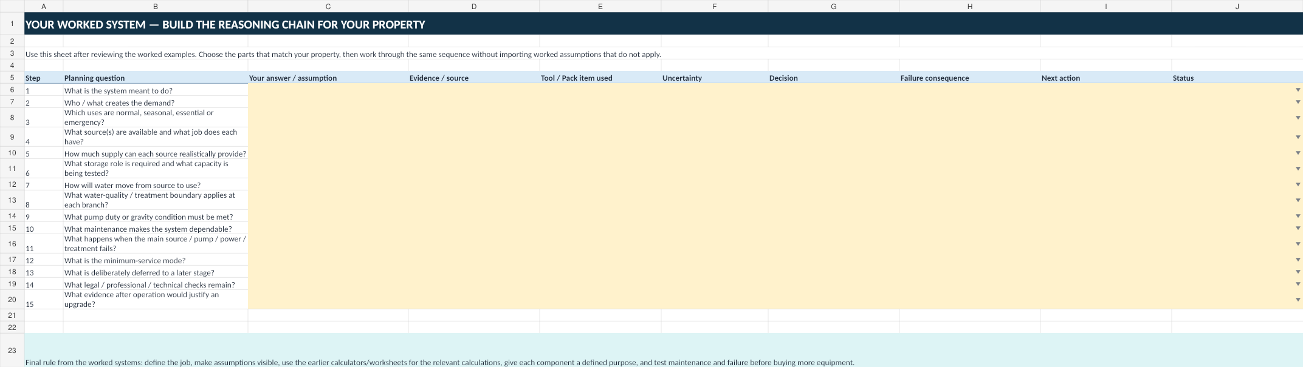Select column I header
The height and width of the screenshot is (367, 1303).
(1106, 6)
